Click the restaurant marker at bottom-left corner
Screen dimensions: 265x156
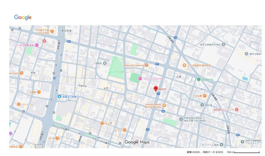pyautogui.click(x=21, y=147)
